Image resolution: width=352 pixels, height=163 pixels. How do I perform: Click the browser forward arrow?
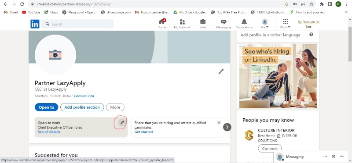coord(14,4)
